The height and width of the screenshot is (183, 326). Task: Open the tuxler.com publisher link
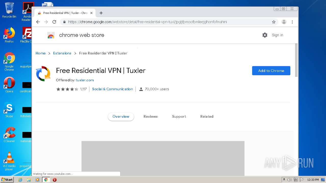click(85, 80)
